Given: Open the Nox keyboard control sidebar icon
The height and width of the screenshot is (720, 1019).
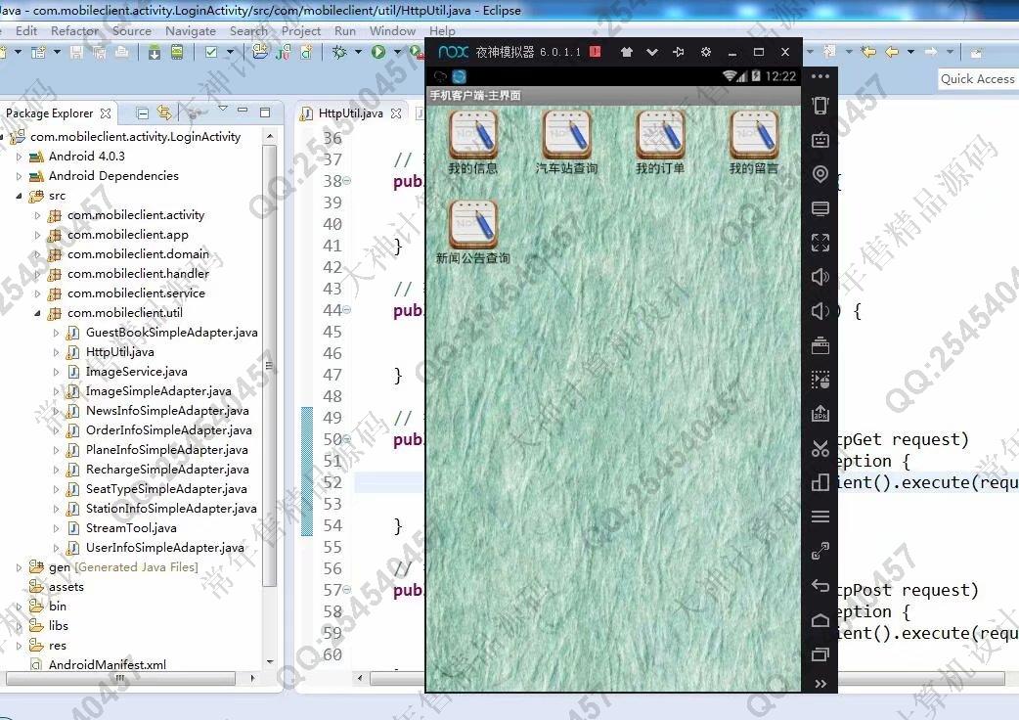Looking at the screenshot, I should 820,140.
